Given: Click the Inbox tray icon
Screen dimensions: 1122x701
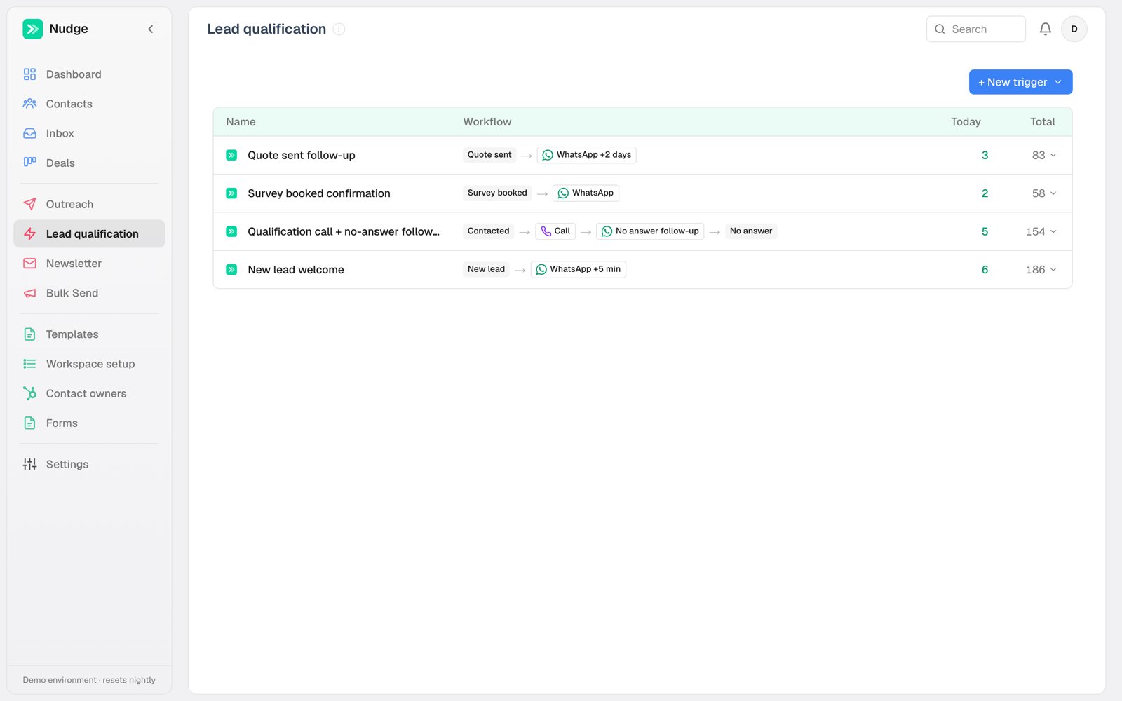Looking at the screenshot, I should (29, 133).
